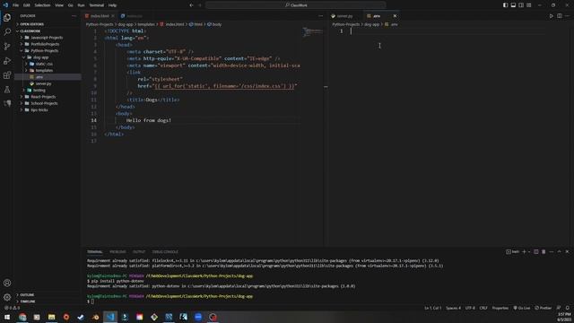Open the File menu
The width and height of the screenshot is (574, 323).
[x=15, y=5]
